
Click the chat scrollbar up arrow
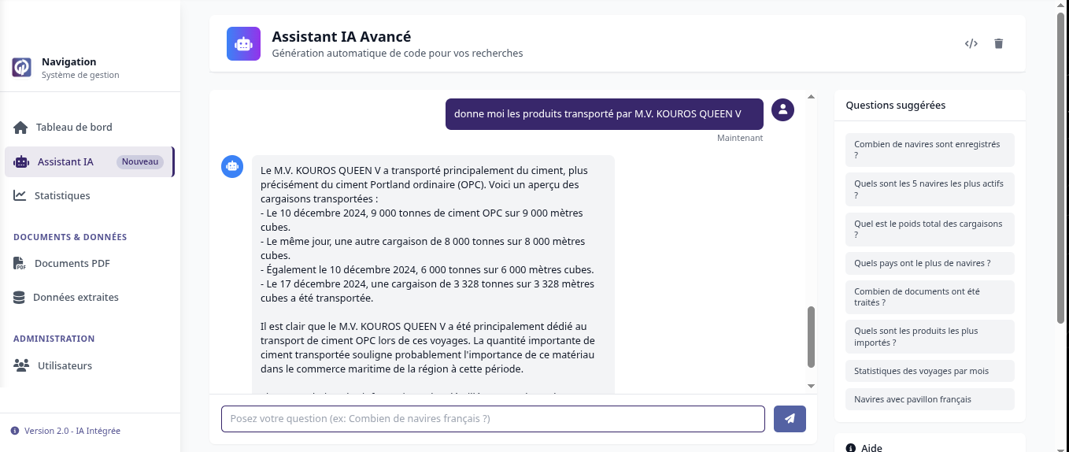point(812,97)
